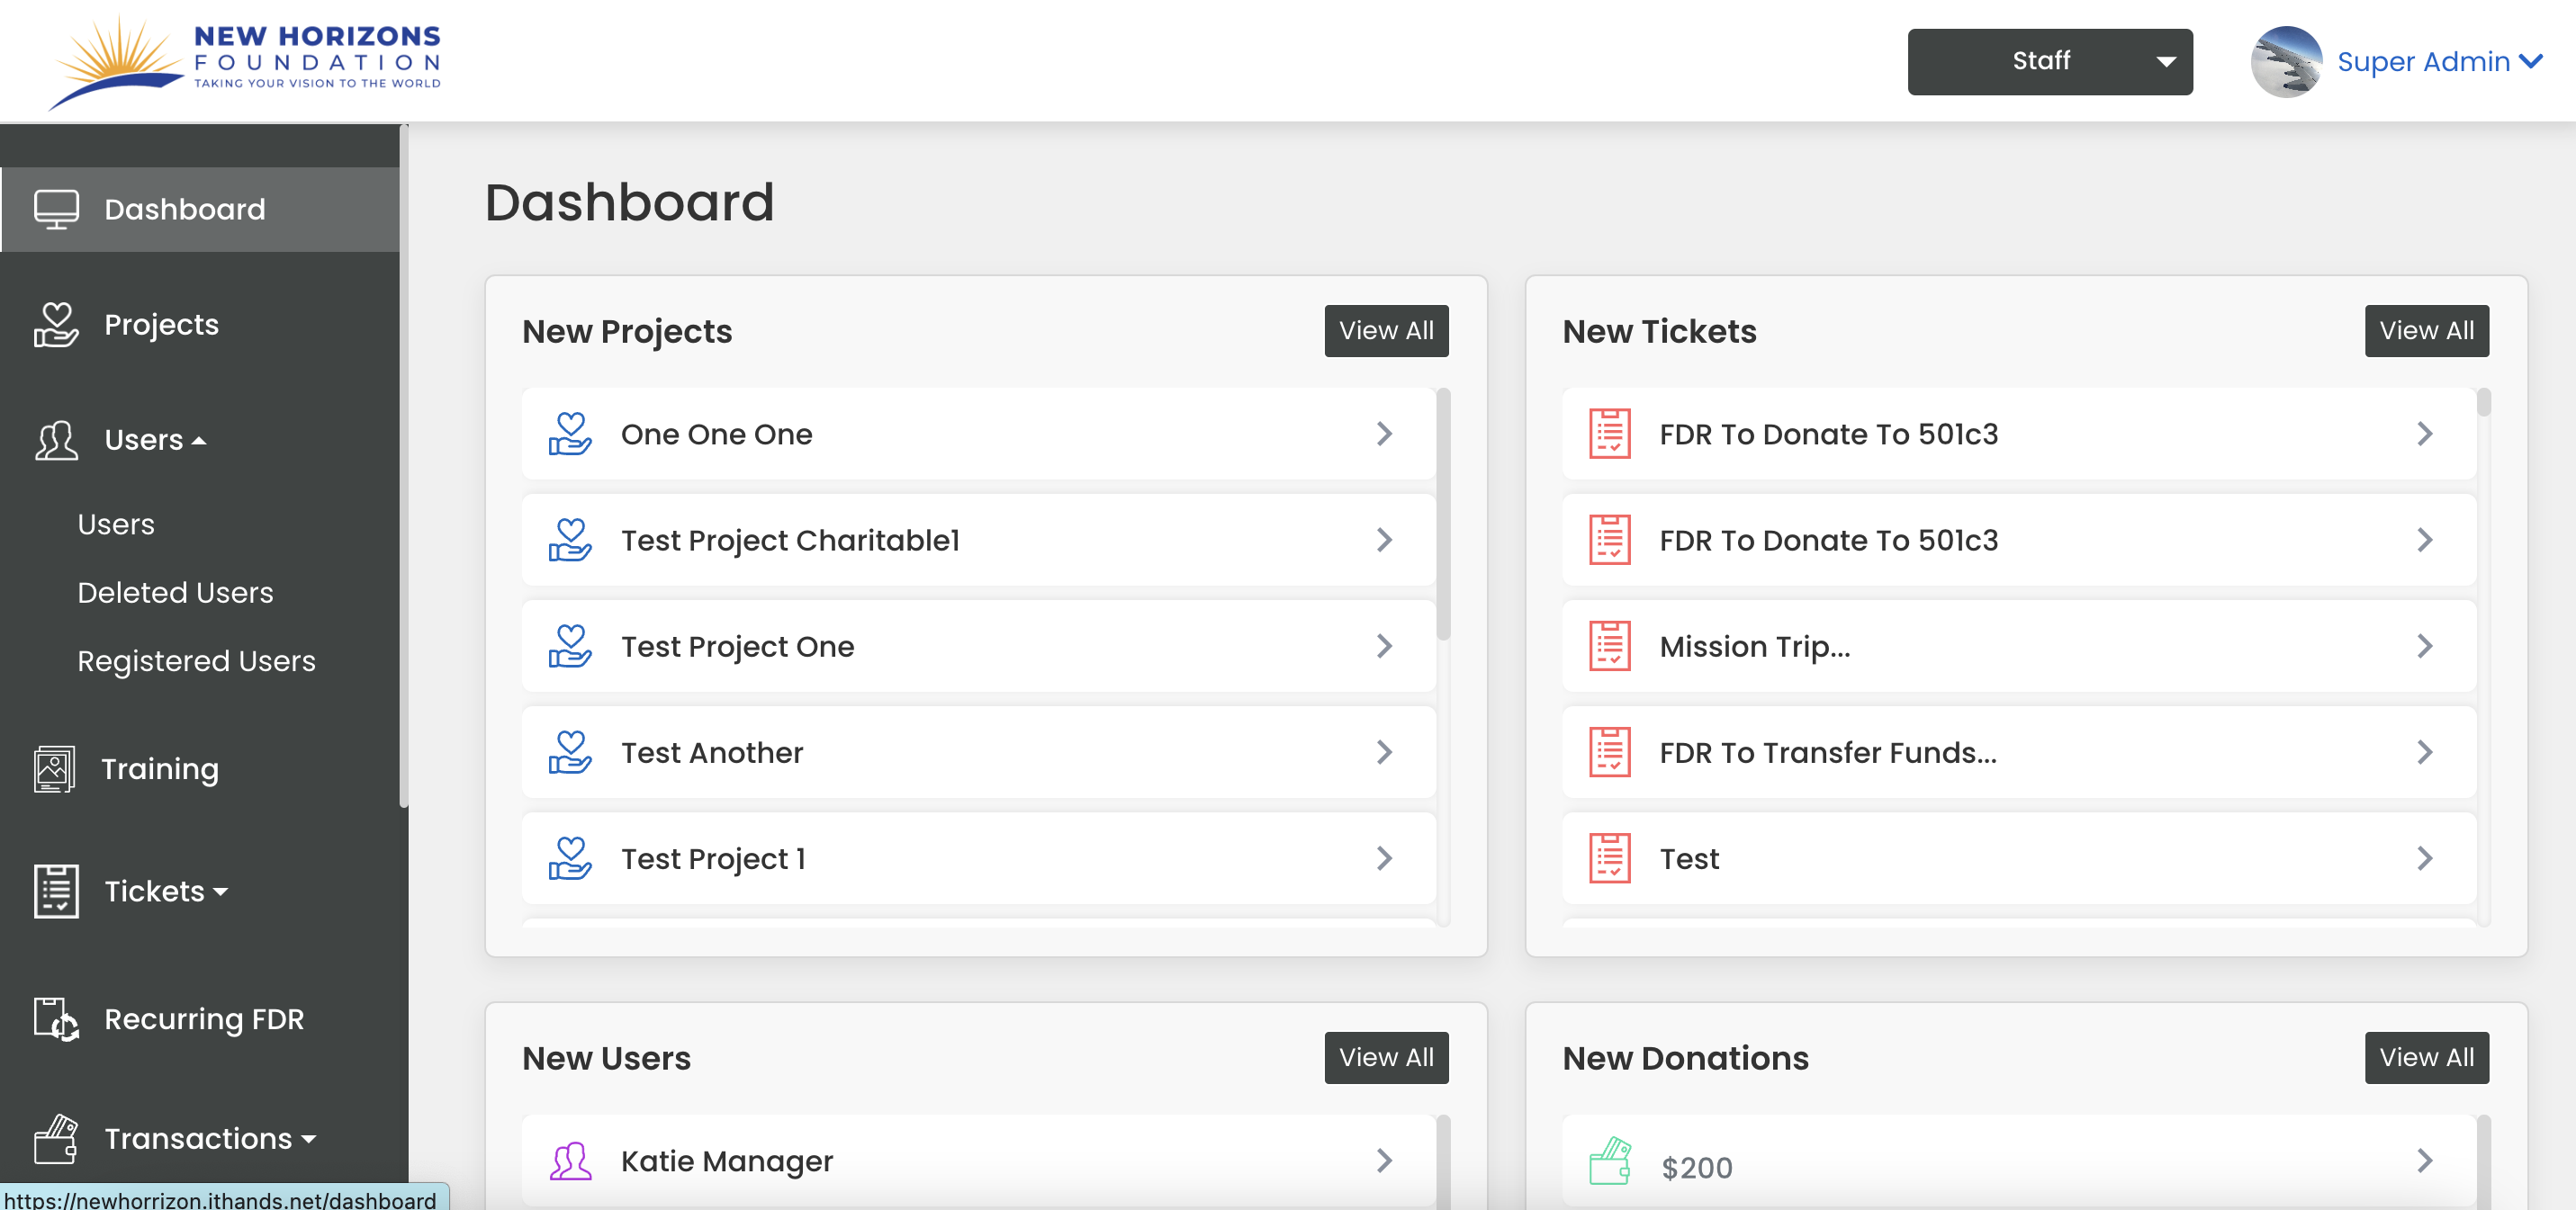
Task: Click the Dashboard monitor icon in sidebar
Action: (x=56, y=209)
